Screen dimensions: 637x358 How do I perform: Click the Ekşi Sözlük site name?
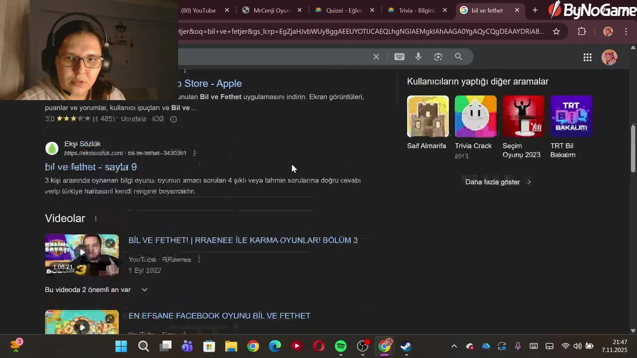click(x=82, y=144)
